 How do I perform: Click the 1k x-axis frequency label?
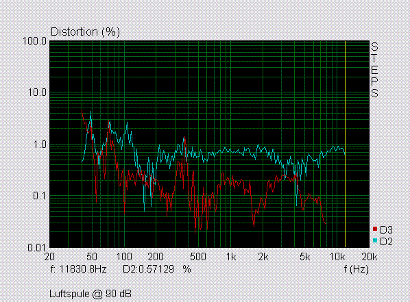tap(231, 257)
